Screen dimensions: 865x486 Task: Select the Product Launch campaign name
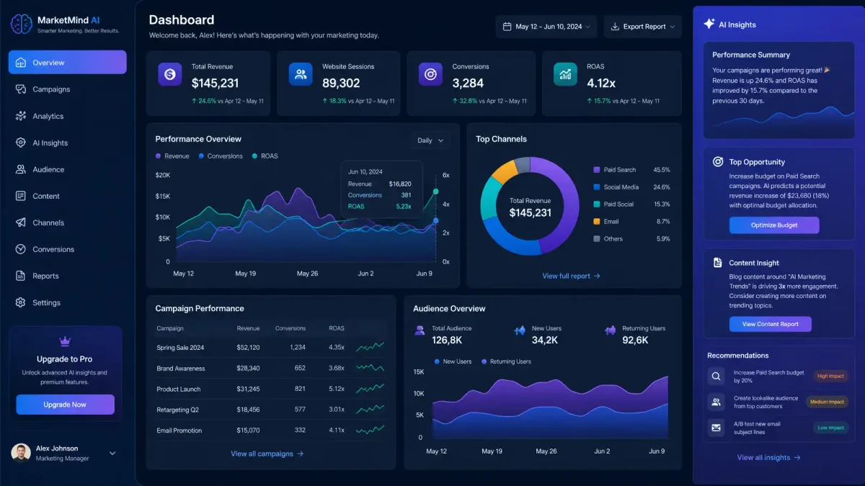[x=179, y=389]
